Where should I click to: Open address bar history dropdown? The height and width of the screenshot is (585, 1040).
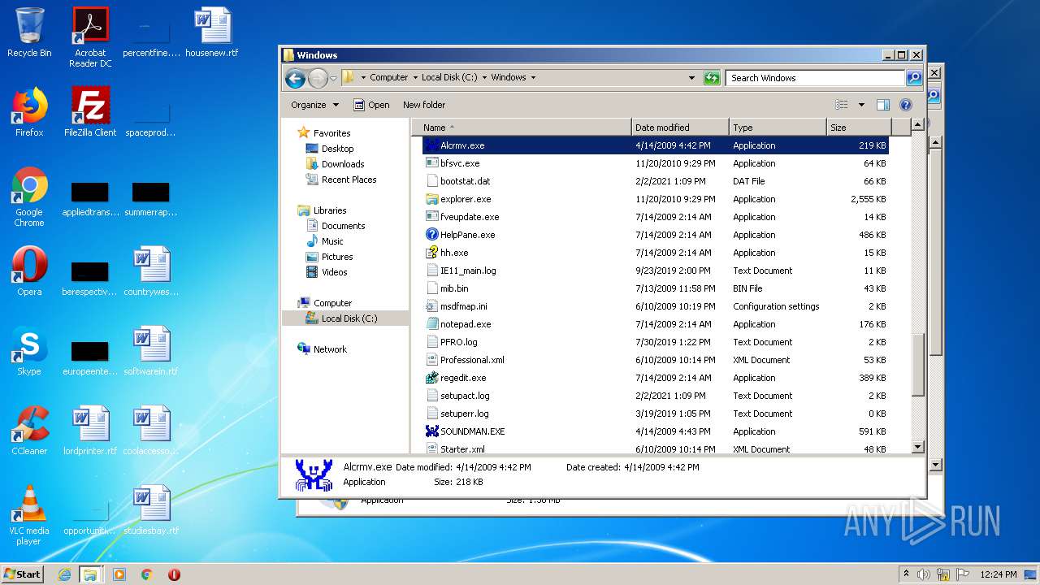(691, 78)
